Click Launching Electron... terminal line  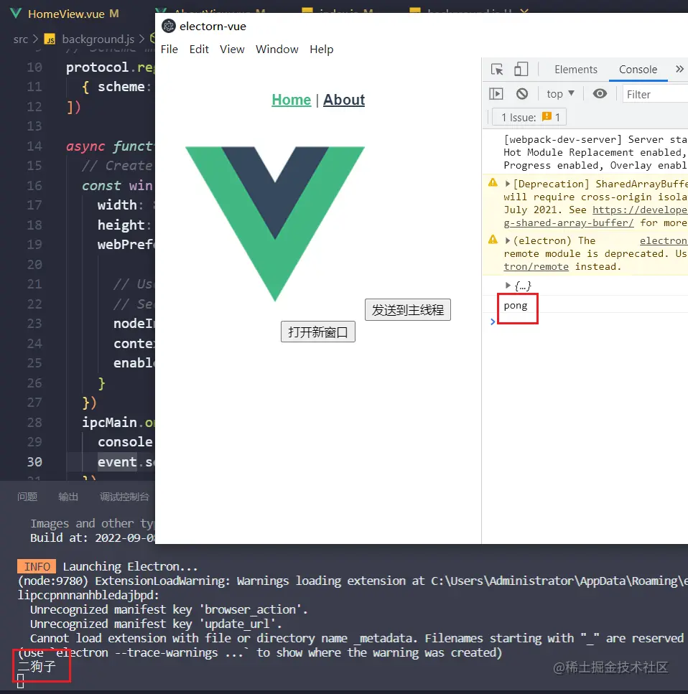pos(130,566)
